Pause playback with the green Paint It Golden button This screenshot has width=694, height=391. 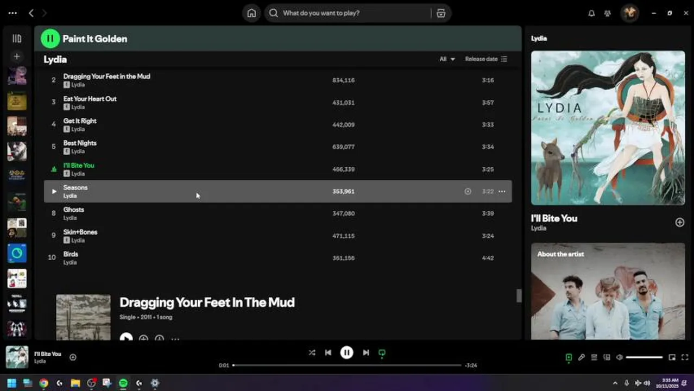click(50, 39)
